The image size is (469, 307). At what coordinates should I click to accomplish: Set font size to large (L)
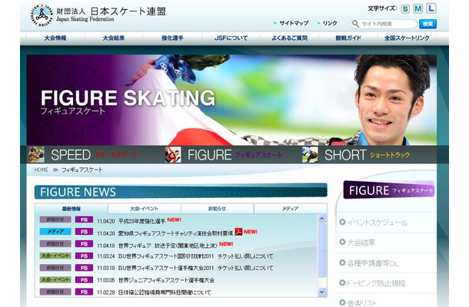431,8
